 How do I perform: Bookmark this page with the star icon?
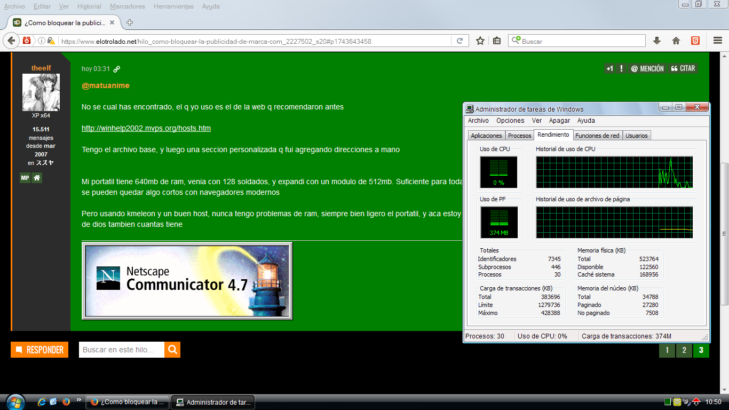coord(480,41)
